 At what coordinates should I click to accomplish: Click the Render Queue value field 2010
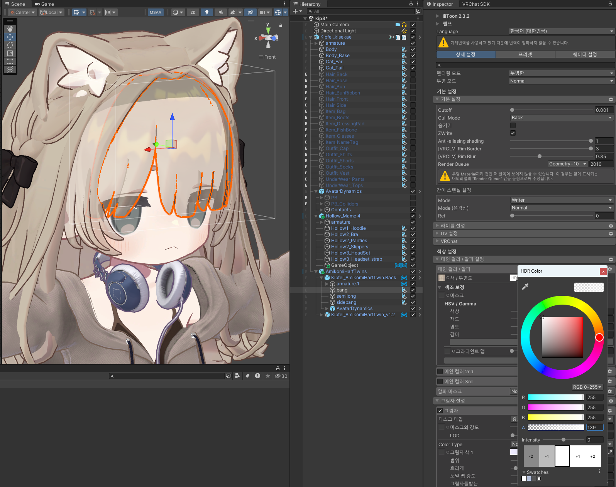pos(601,164)
